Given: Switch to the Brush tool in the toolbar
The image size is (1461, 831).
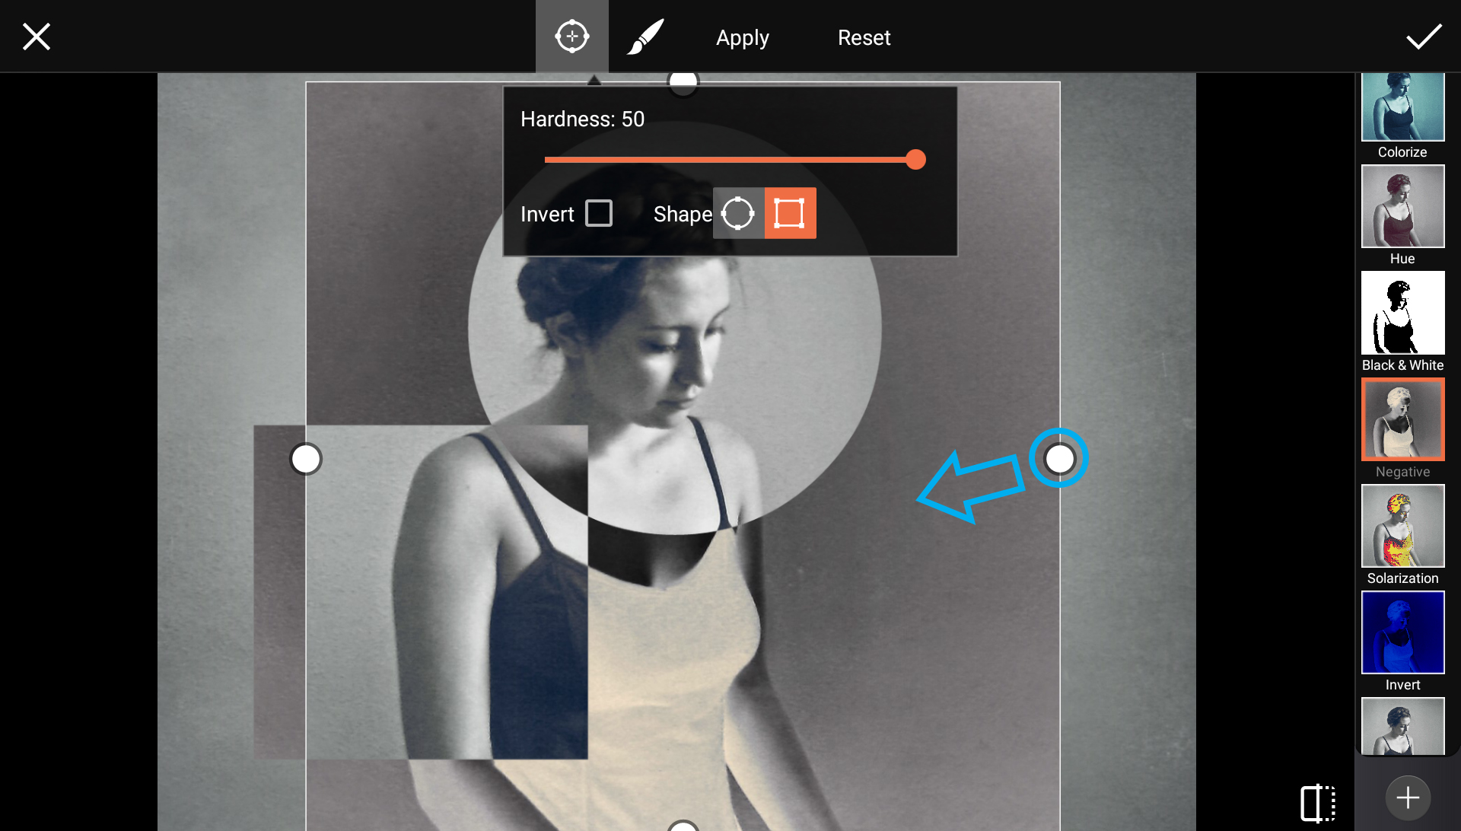Looking at the screenshot, I should tap(645, 35).
